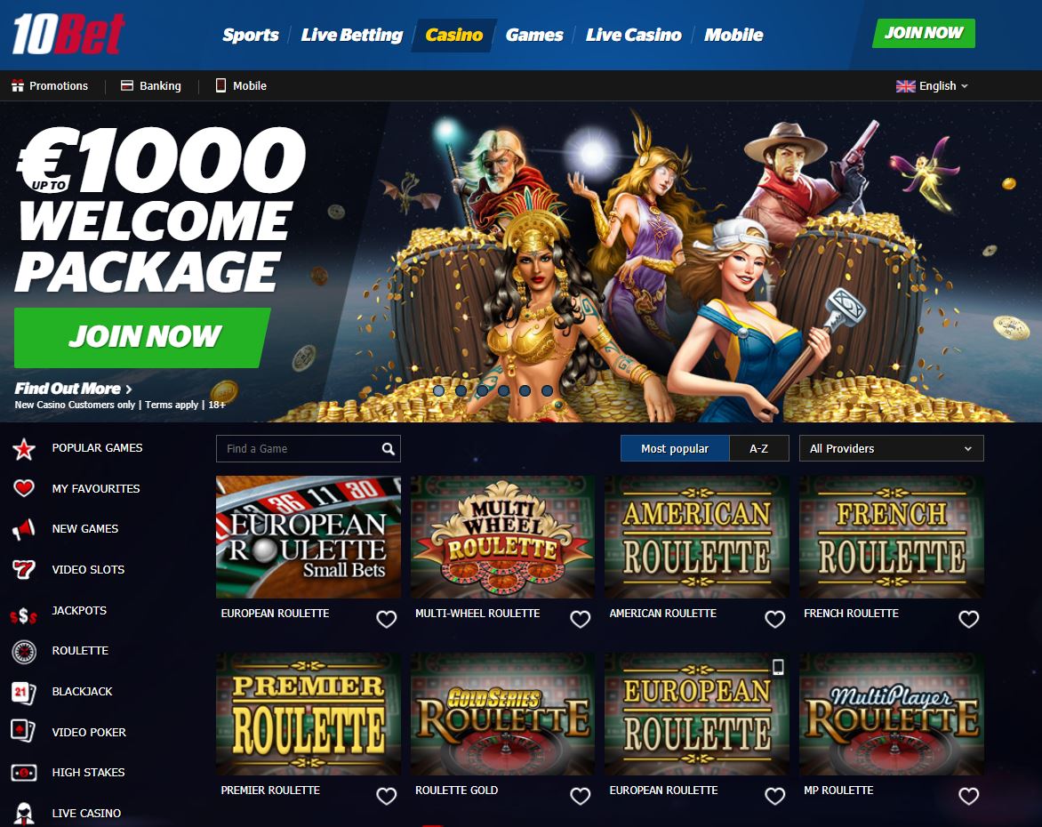Click the magnifier search icon
This screenshot has height=827, width=1042.
(x=389, y=449)
